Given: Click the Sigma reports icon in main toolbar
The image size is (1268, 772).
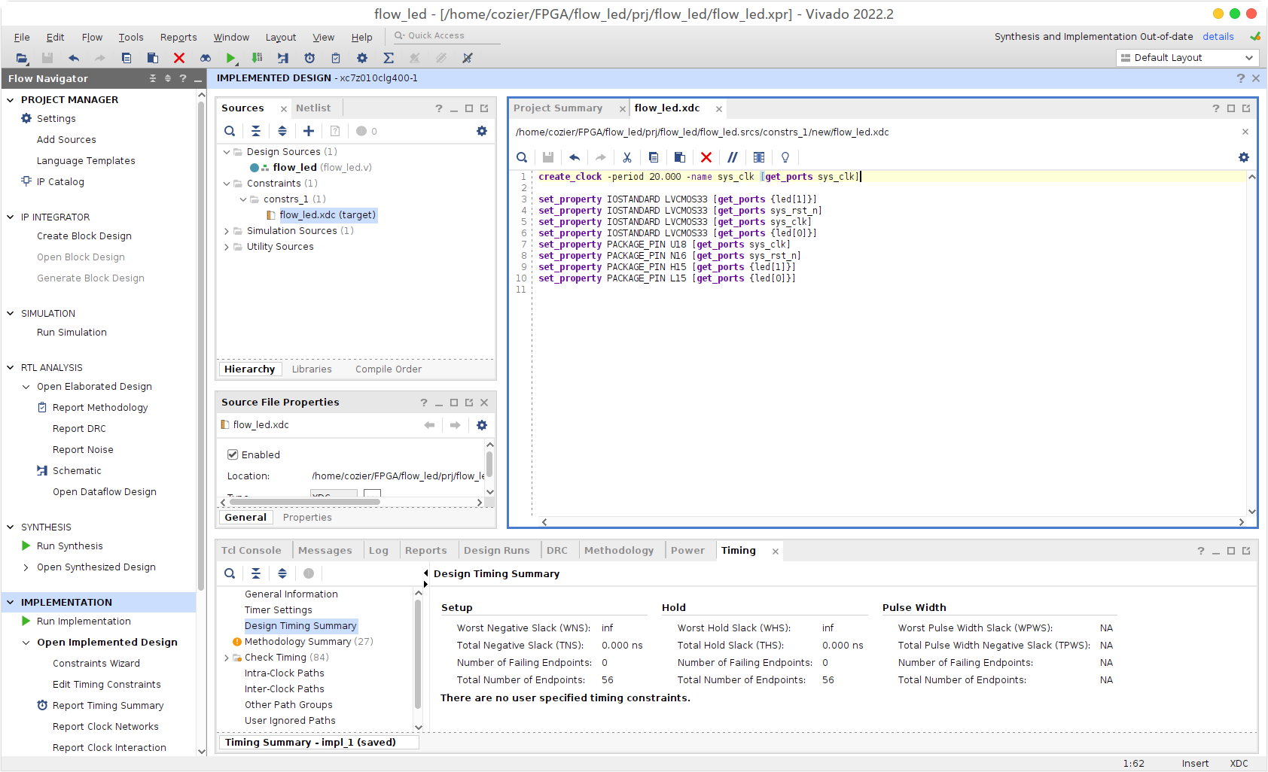Looking at the screenshot, I should pos(389,58).
